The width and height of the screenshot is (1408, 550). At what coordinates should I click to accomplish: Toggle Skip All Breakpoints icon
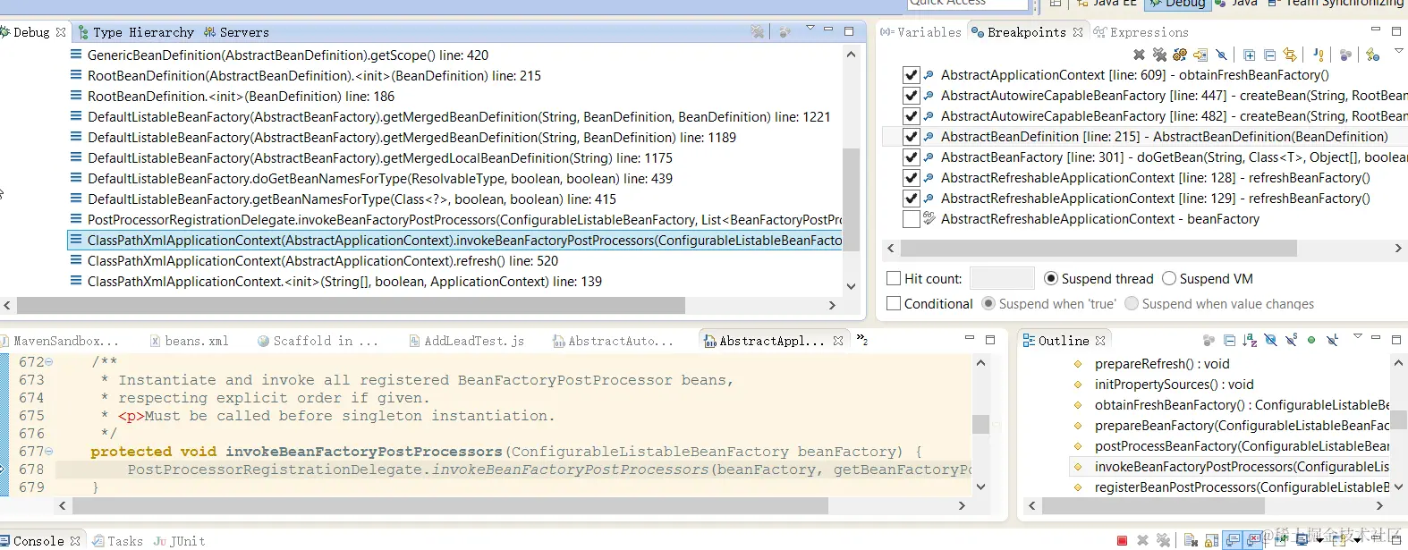point(1221,55)
